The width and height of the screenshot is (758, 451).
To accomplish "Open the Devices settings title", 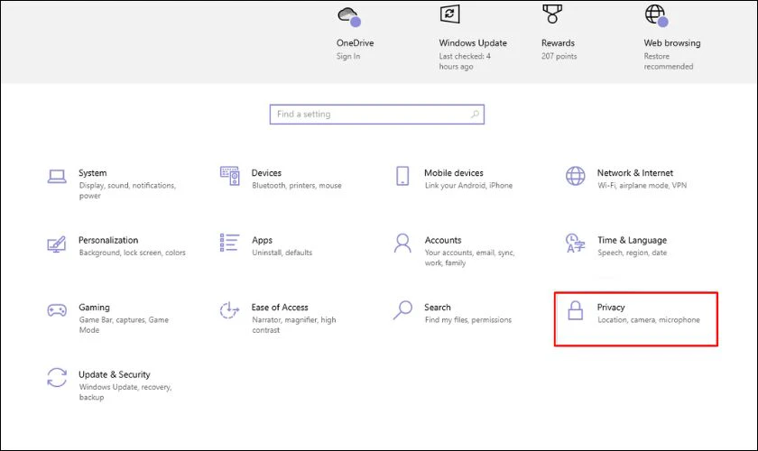I will point(266,173).
